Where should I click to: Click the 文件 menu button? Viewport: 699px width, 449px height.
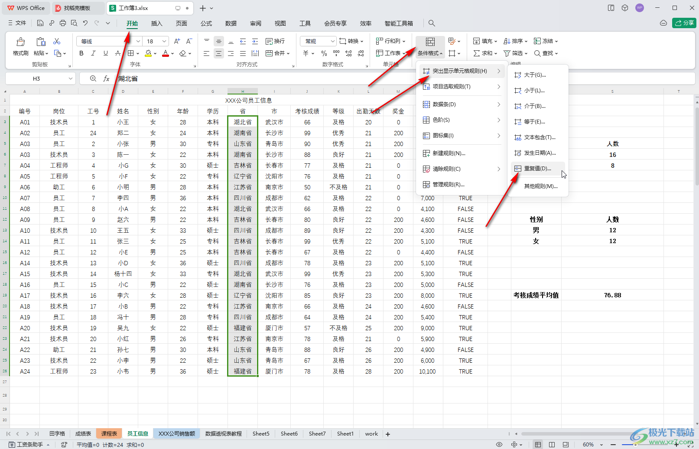click(17, 23)
